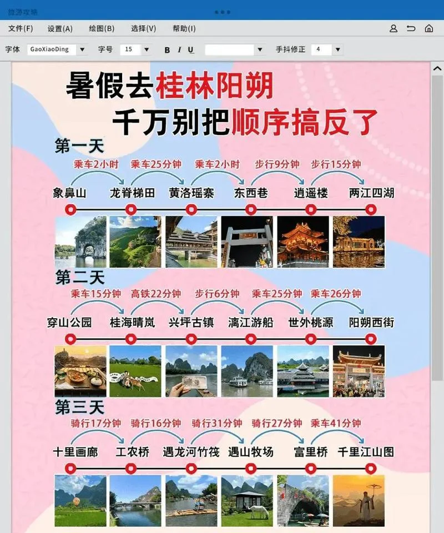Select the 富里桥 photo thumbnail

pos(303,501)
